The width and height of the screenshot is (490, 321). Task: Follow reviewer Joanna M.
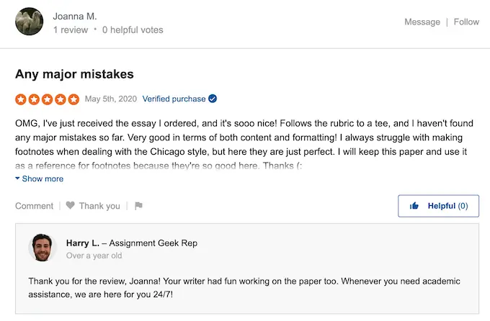(466, 22)
